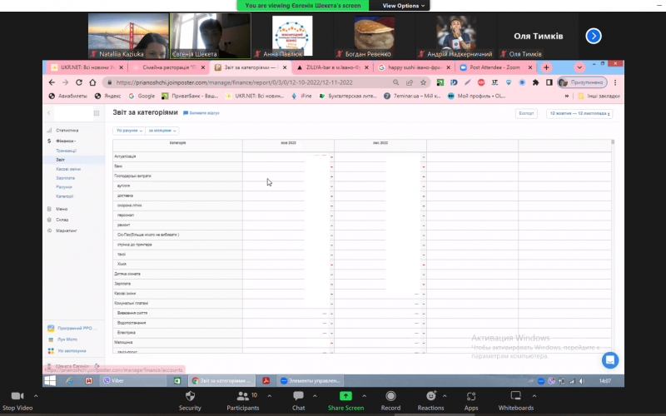Expand Whiteboards options caret
The image size is (666, 416).
pos(534,396)
